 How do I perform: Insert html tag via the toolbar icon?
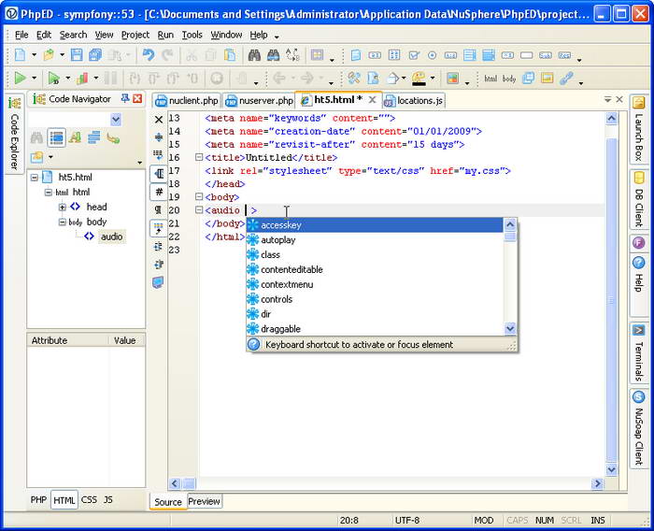click(x=490, y=79)
